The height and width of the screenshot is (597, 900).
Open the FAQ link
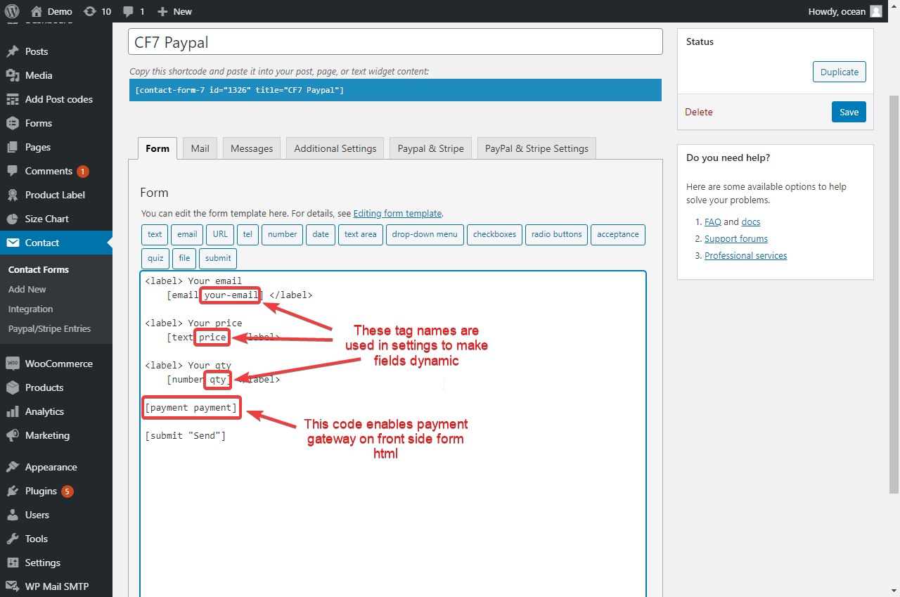[x=713, y=222]
